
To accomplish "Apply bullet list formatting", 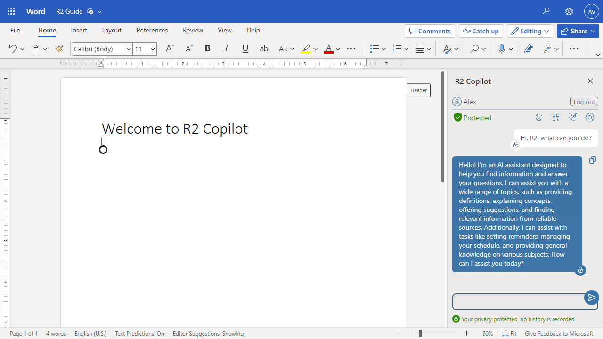I will point(375,49).
